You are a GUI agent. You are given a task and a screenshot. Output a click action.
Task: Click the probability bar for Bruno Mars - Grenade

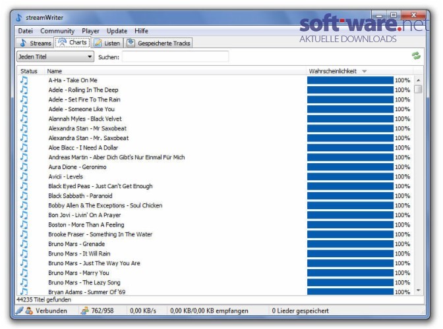pyautogui.click(x=350, y=244)
